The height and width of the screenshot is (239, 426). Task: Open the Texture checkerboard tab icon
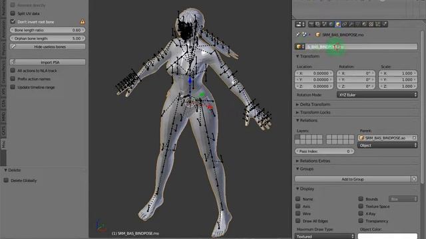click(x=371, y=25)
